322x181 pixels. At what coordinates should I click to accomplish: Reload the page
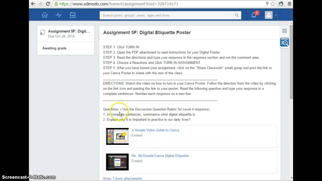(x=48, y=4)
